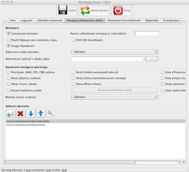Open the Nápověda tab
Viewport: 189px width, 172px height.
tap(152, 20)
